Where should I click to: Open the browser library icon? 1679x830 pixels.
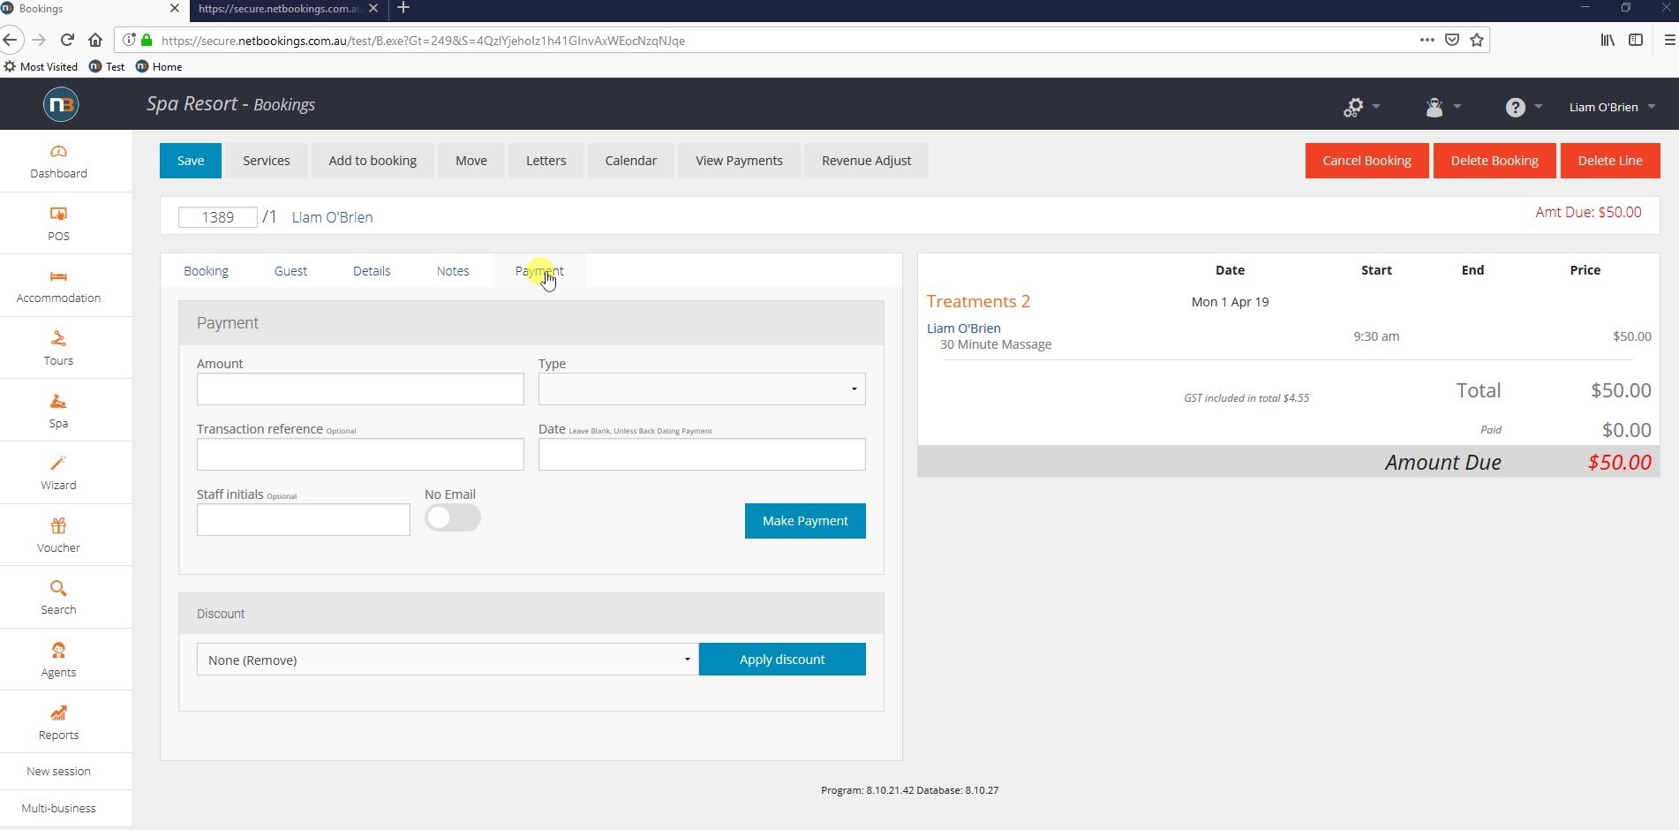click(x=1607, y=40)
